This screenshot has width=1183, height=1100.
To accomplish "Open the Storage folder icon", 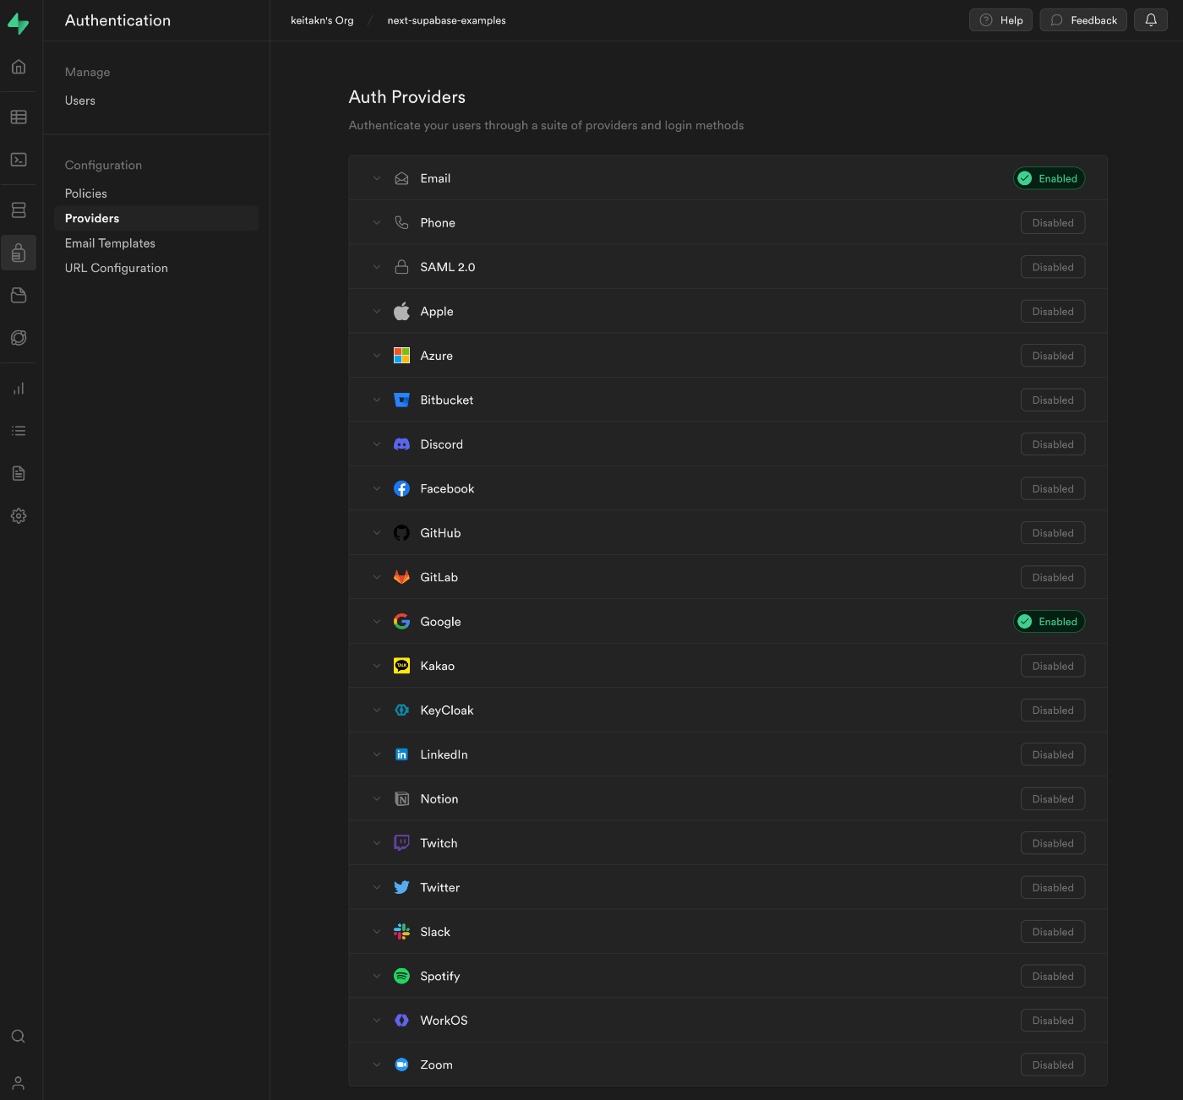I will pos(19,295).
